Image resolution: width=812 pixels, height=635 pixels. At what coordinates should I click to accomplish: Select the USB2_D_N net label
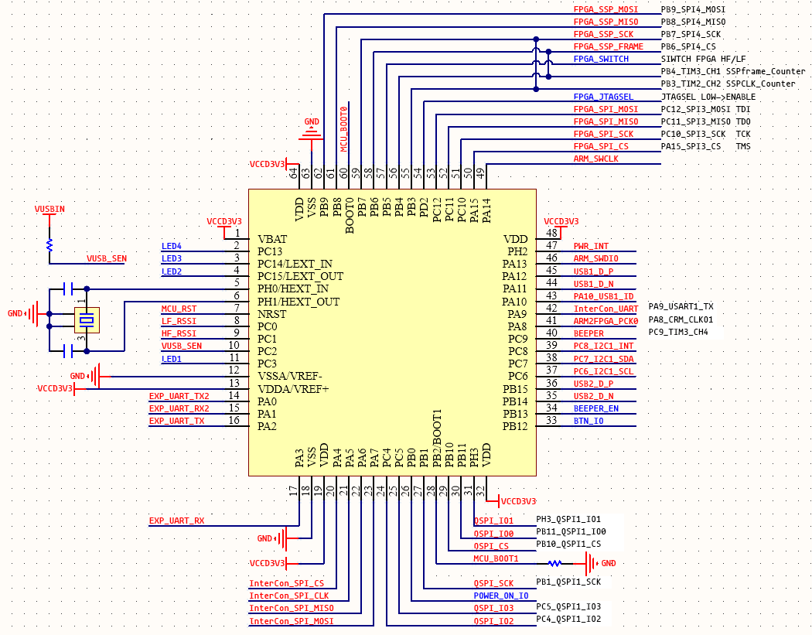[593, 396]
